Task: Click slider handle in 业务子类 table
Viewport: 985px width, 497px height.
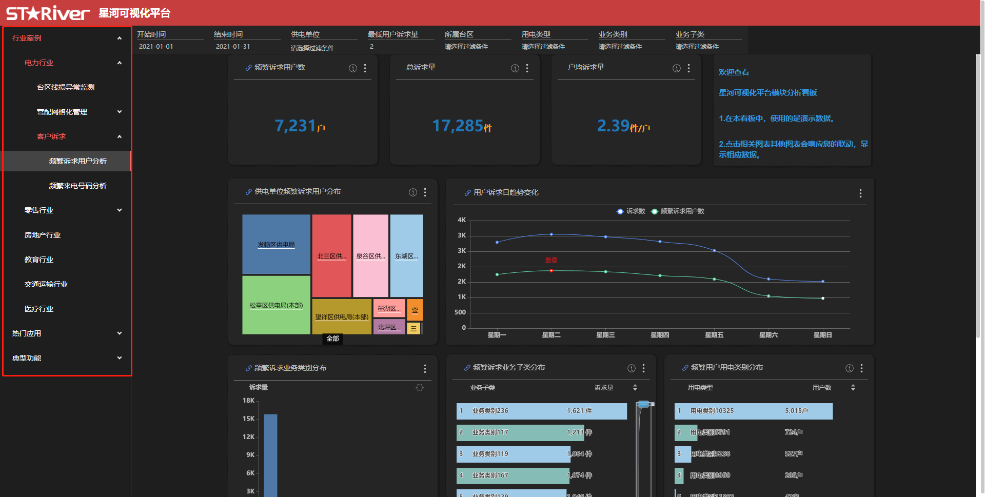Action: coord(644,405)
